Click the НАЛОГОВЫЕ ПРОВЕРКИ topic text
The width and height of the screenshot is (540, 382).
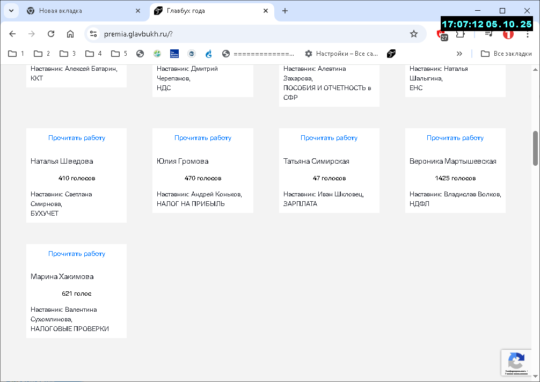[70, 329]
